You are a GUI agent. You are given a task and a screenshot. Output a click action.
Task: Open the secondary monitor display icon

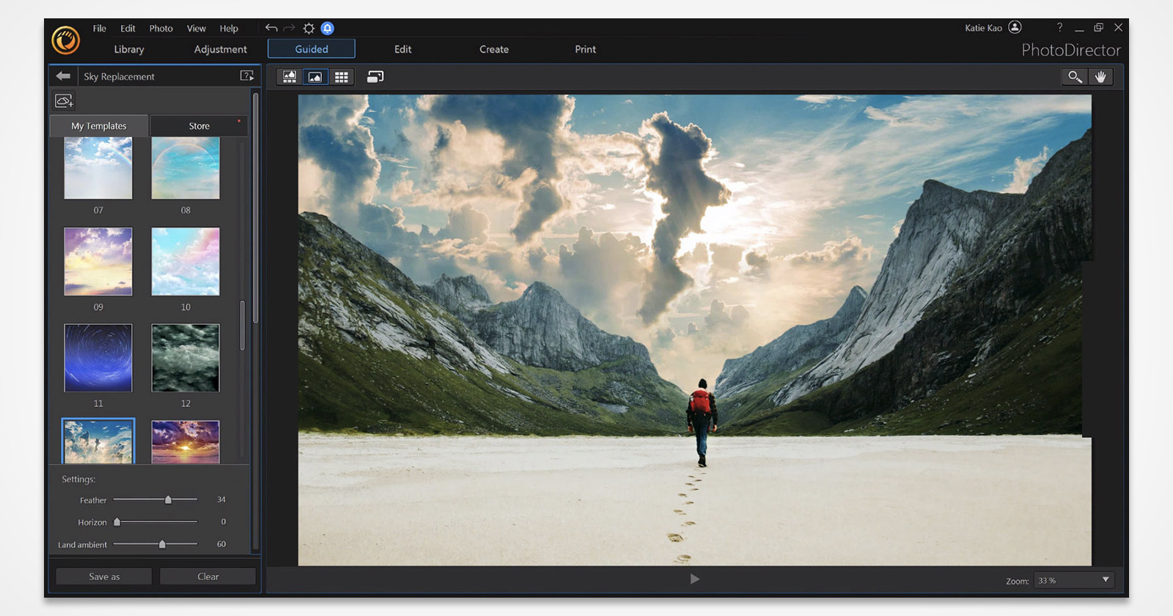[375, 77]
